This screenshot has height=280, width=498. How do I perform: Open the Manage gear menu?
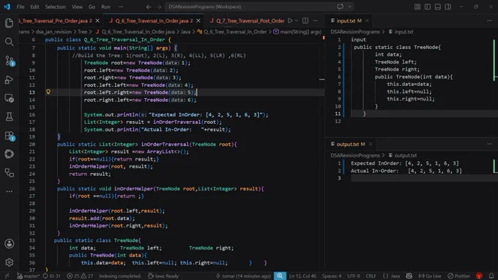pos(10,262)
